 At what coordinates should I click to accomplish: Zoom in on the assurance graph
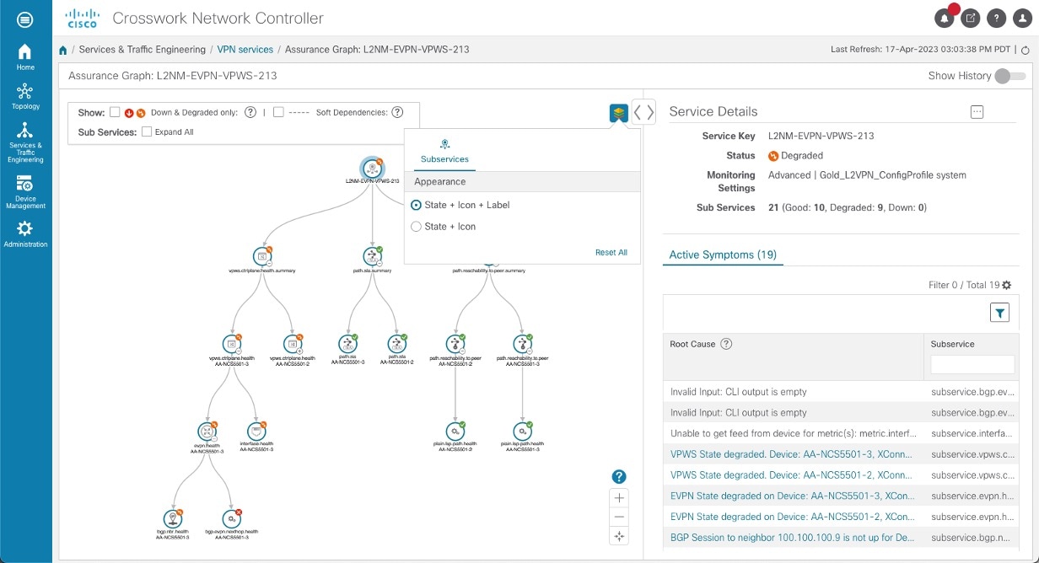click(619, 497)
